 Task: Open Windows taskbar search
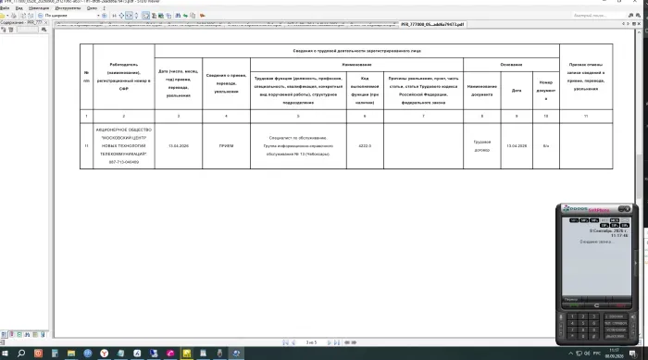tap(21, 354)
